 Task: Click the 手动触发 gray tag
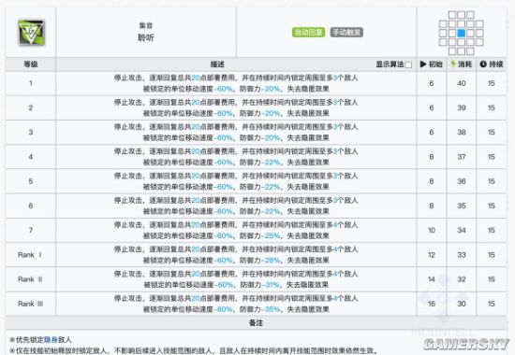click(x=346, y=32)
